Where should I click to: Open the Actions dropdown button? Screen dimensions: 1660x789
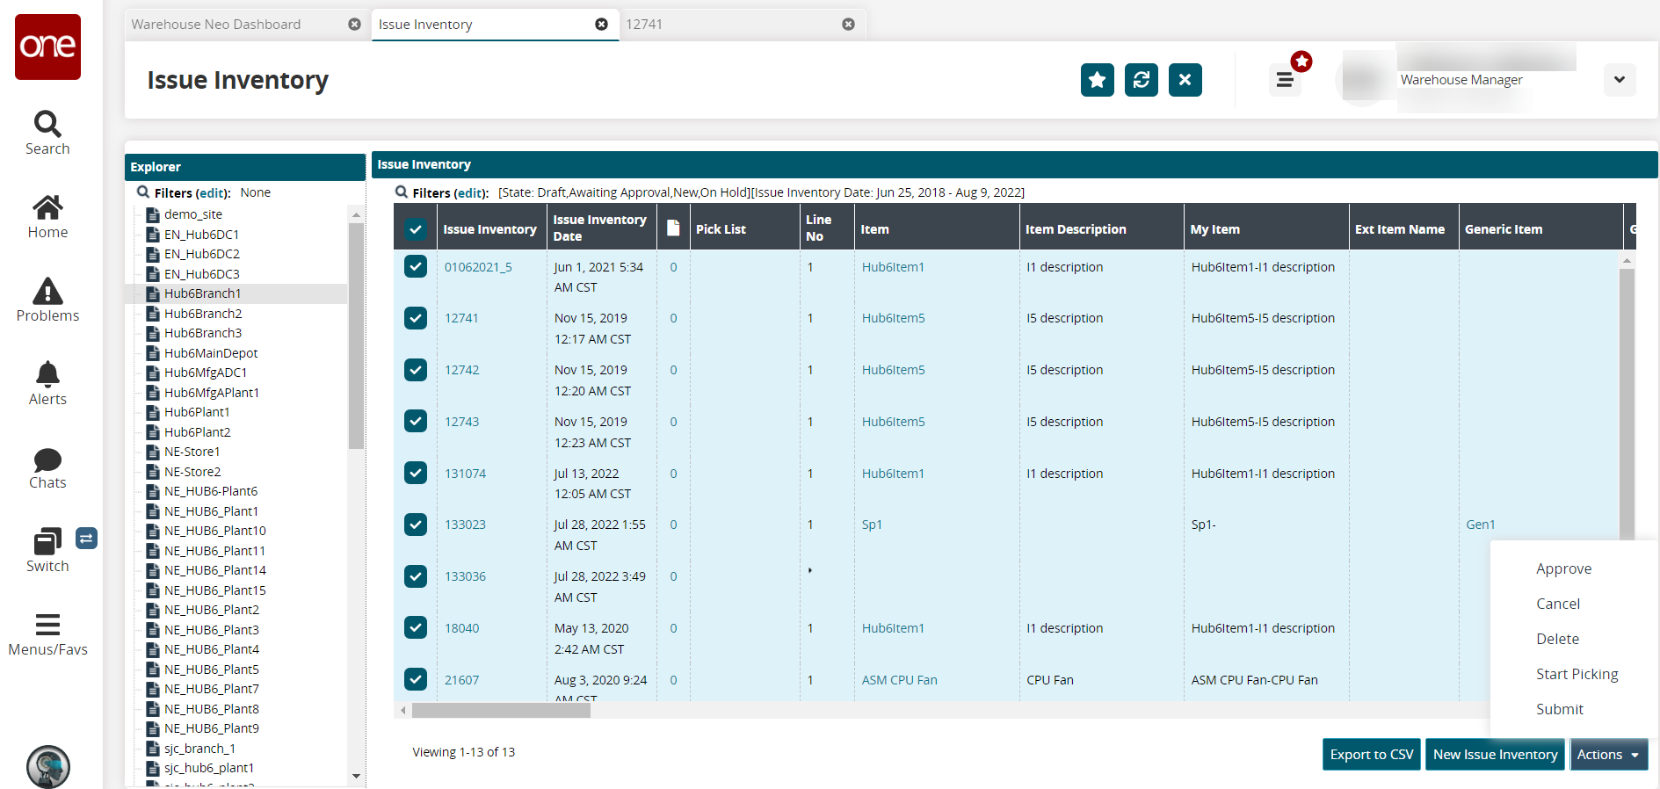(x=1607, y=755)
